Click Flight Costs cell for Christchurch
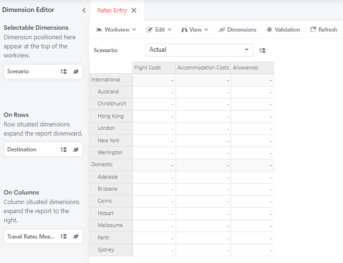The image size is (343, 263). pos(154,104)
